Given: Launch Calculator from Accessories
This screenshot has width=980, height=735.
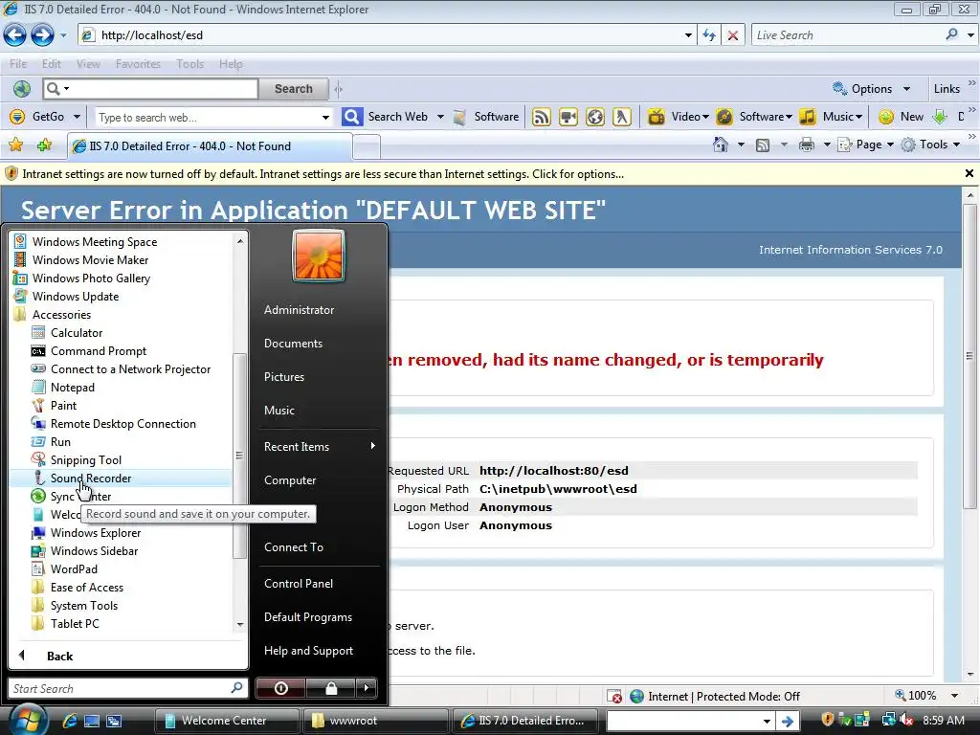Looking at the screenshot, I should coord(77,332).
